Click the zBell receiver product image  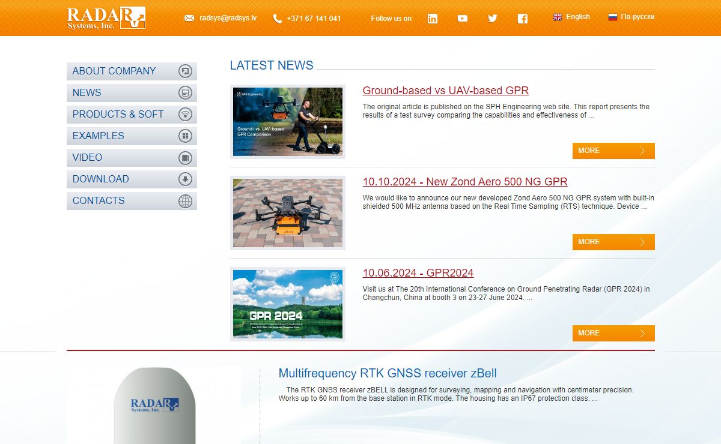[154, 405]
